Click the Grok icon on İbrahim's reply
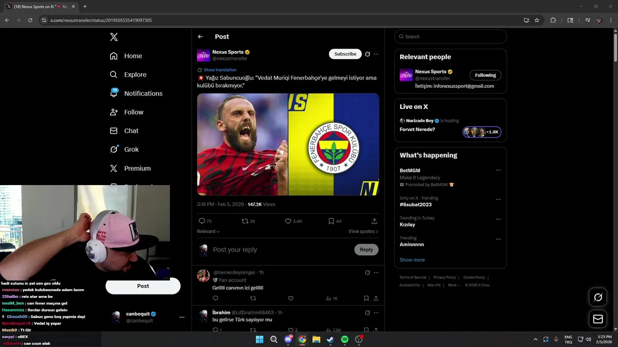Screen dimensions: 618x347 click(367, 312)
